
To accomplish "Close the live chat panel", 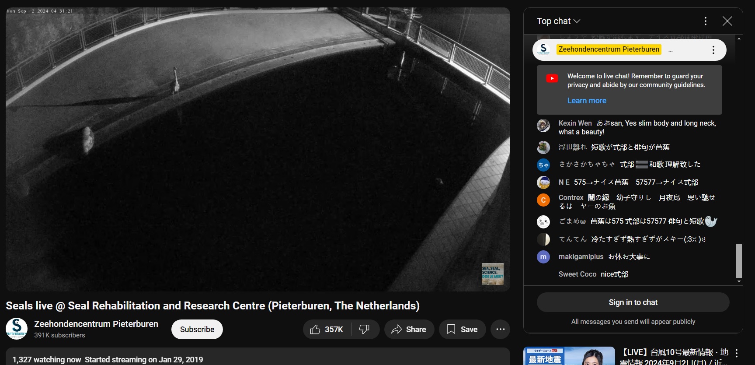I will pyautogui.click(x=727, y=21).
